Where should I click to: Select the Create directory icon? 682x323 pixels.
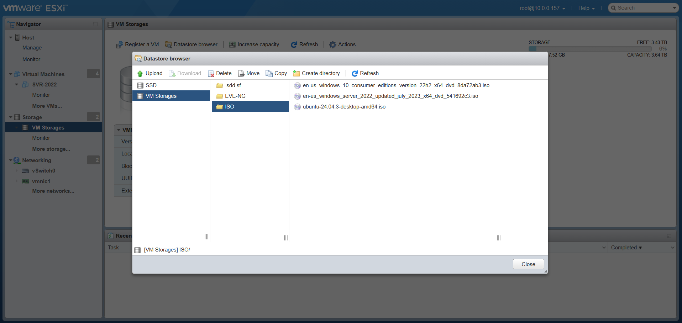(296, 73)
